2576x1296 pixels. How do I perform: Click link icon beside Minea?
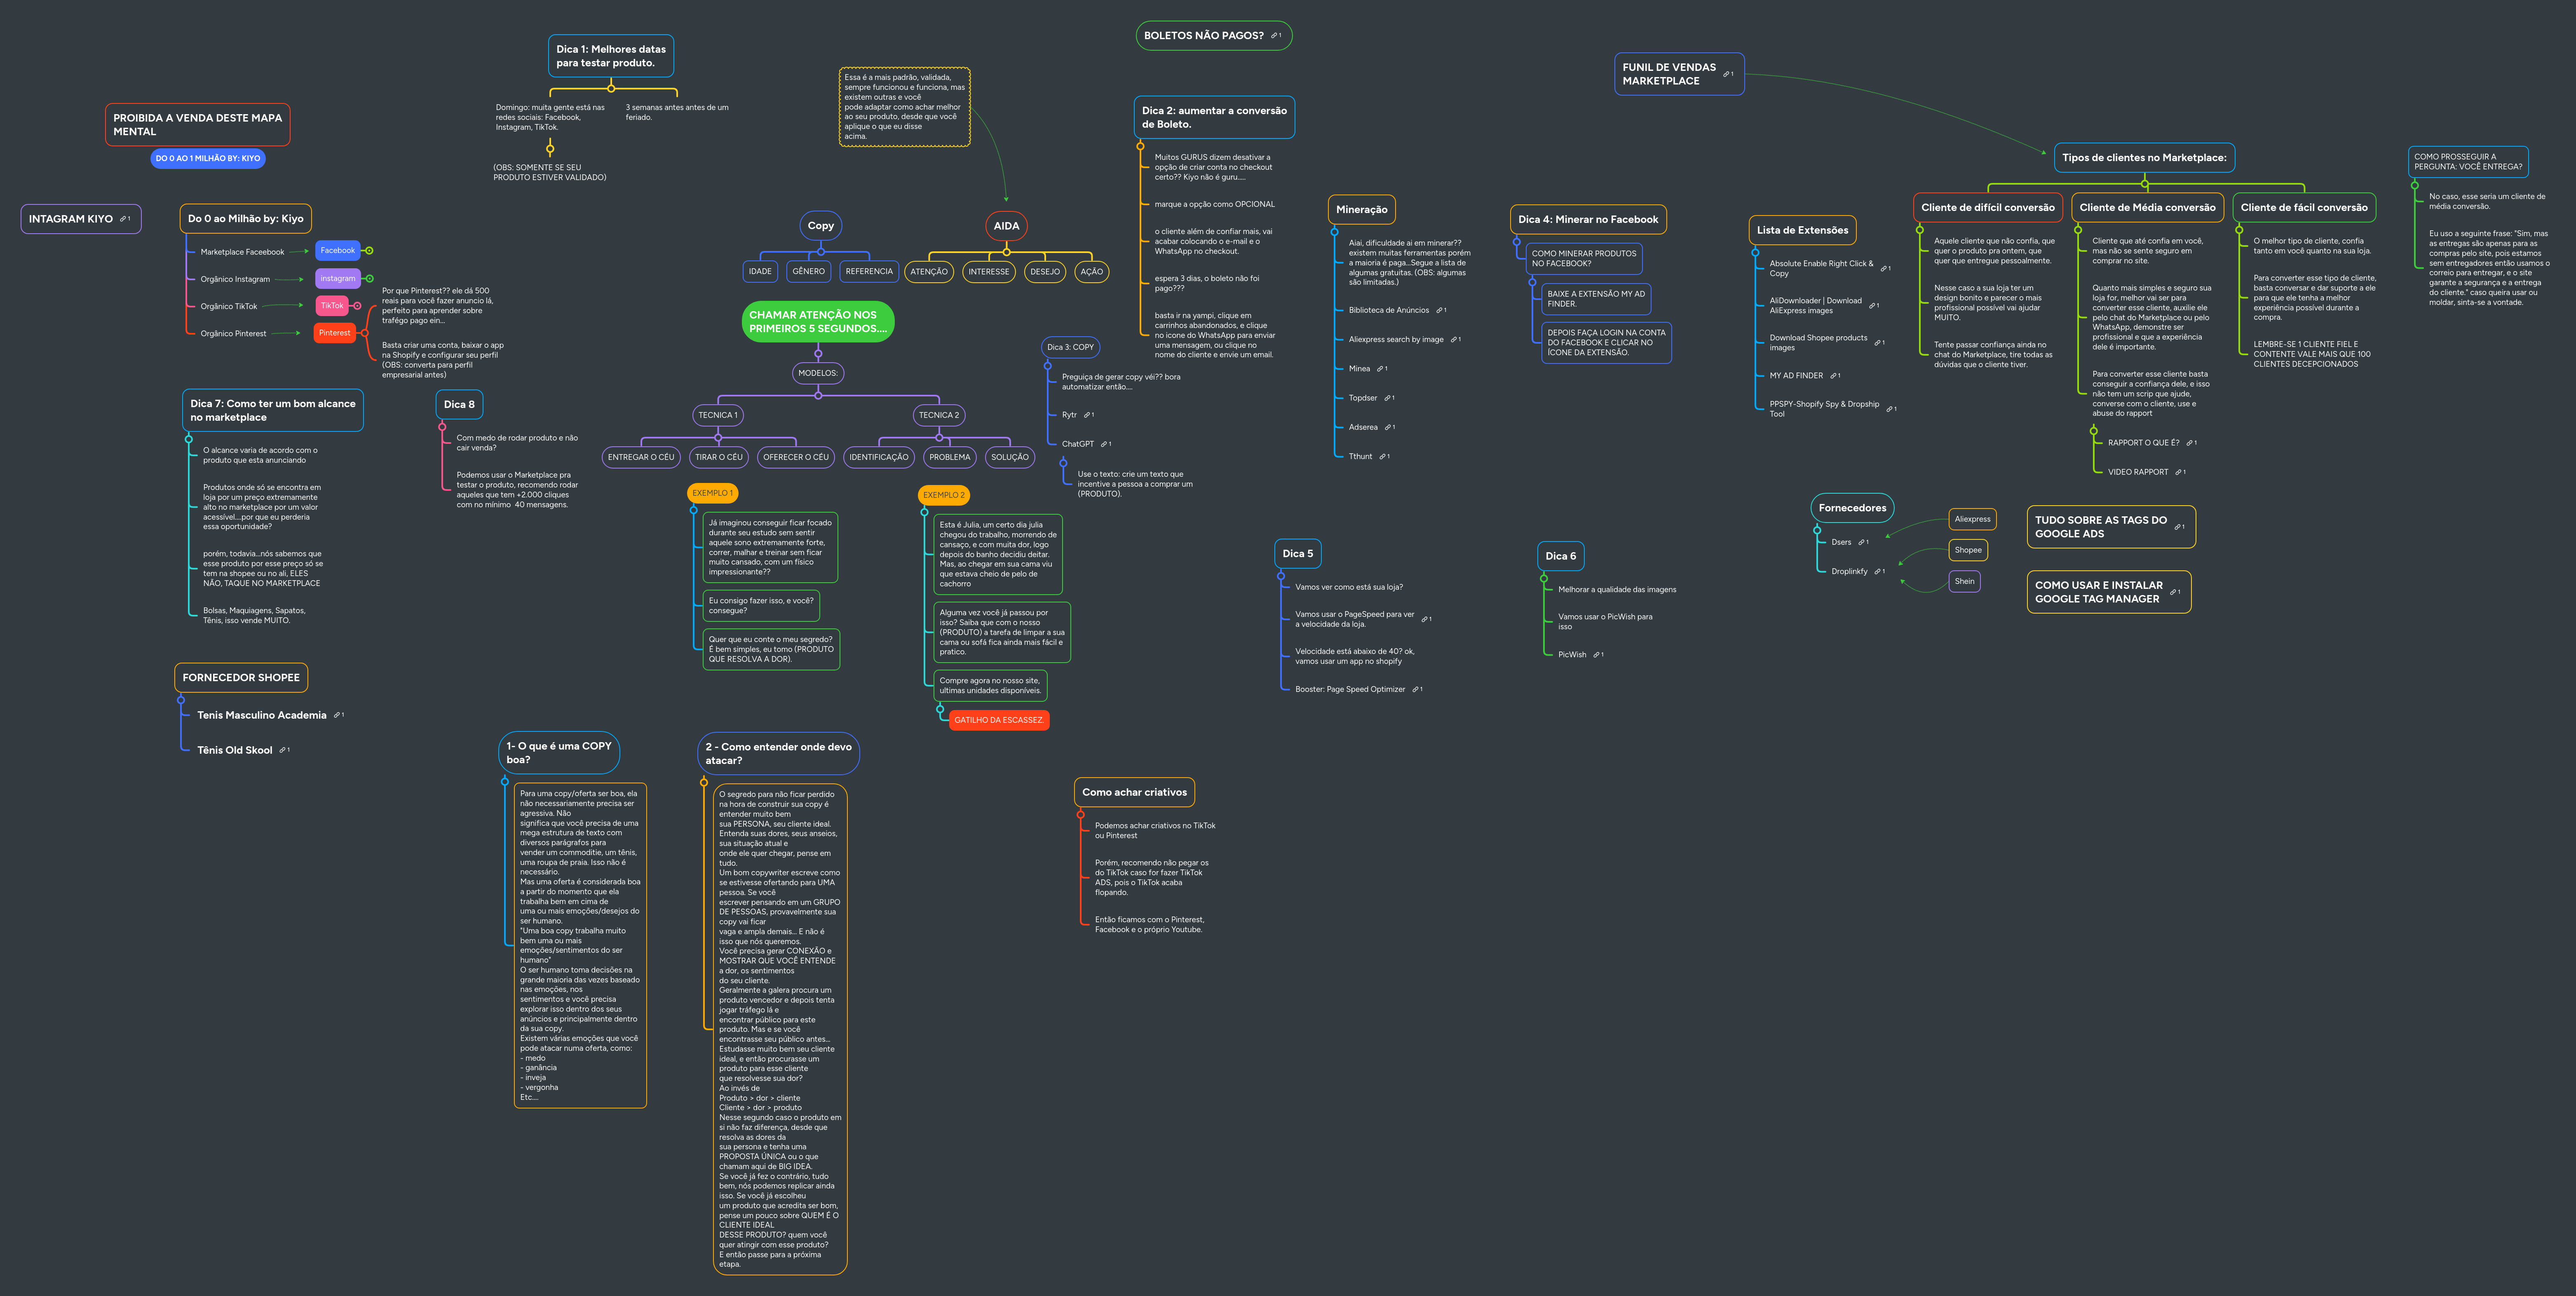click(1380, 369)
